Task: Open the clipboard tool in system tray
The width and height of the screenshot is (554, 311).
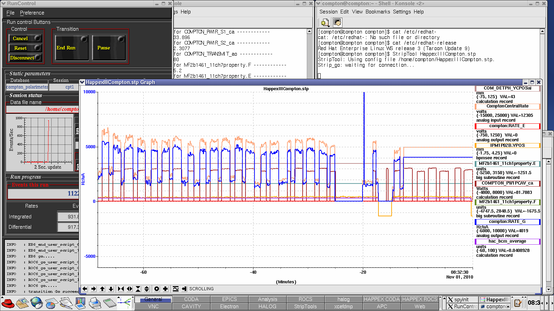Action: (x=518, y=303)
